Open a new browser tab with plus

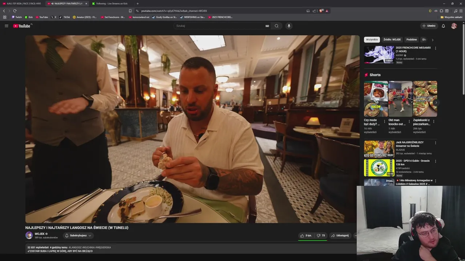coord(137,4)
